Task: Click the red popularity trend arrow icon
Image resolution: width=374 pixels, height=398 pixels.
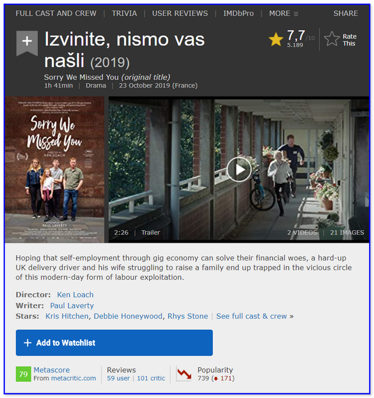Action: (184, 374)
